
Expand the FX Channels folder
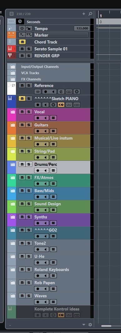pos(13,79)
